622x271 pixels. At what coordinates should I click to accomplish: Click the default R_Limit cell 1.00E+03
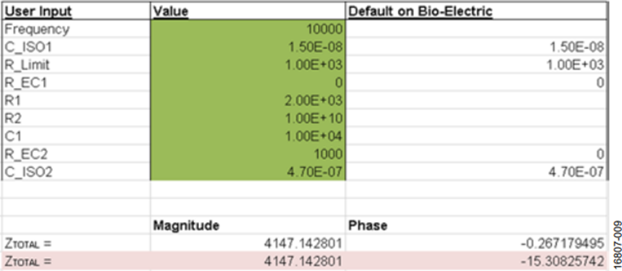click(477, 65)
